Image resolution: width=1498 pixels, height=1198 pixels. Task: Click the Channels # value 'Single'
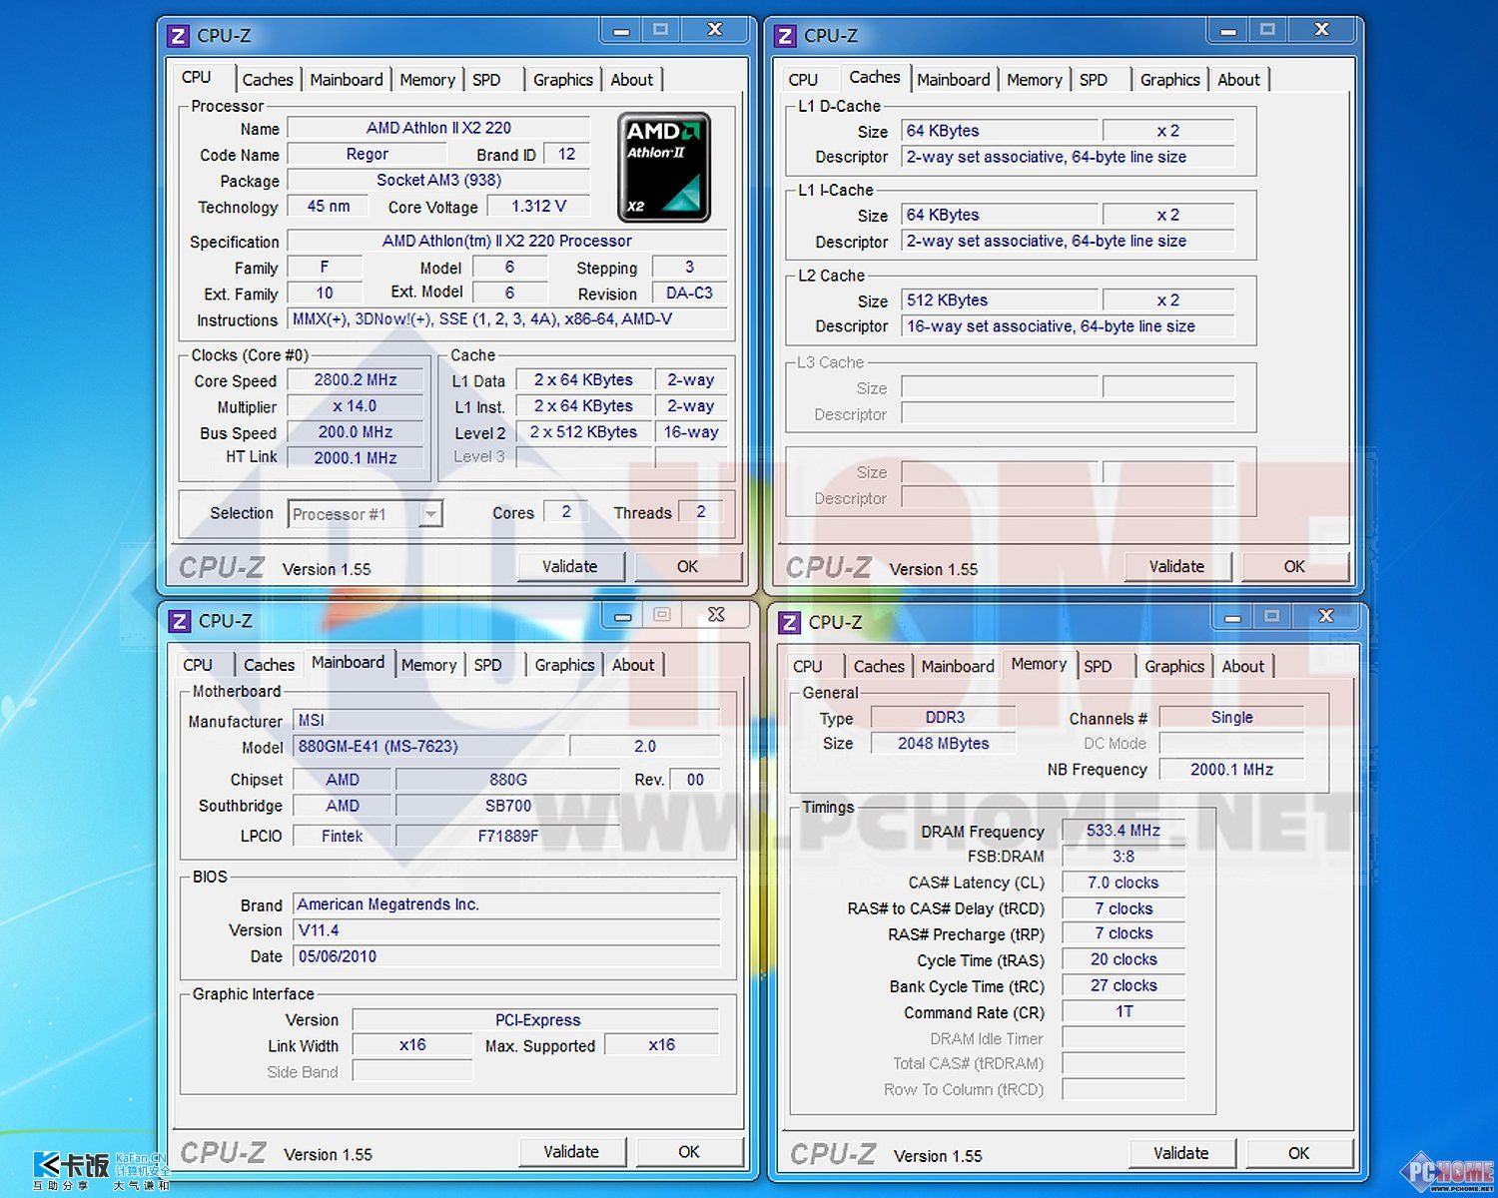tap(1232, 718)
